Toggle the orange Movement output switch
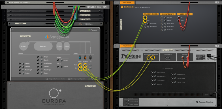Viewport: 222px width, 109px height. [x=85, y=57]
